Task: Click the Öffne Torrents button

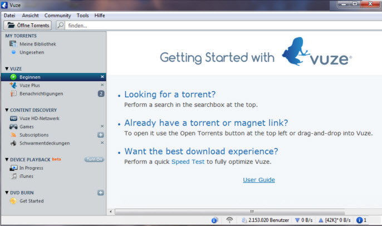Action: [x=27, y=26]
